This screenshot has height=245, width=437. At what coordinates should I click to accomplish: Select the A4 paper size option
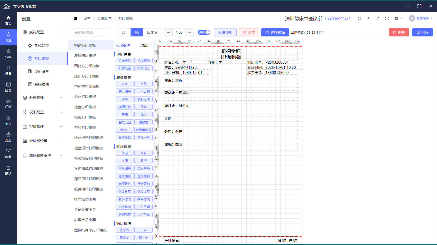point(124,32)
